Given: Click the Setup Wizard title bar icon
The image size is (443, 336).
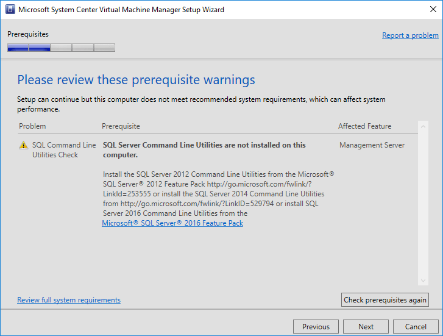Looking at the screenshot, I should [9, 10].
